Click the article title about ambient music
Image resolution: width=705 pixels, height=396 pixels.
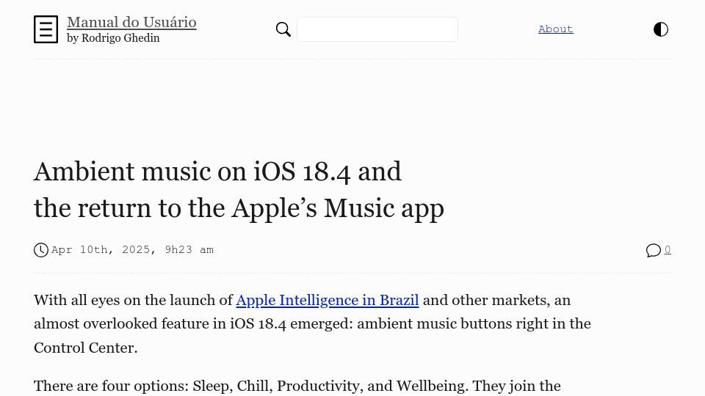click(239, 189)
